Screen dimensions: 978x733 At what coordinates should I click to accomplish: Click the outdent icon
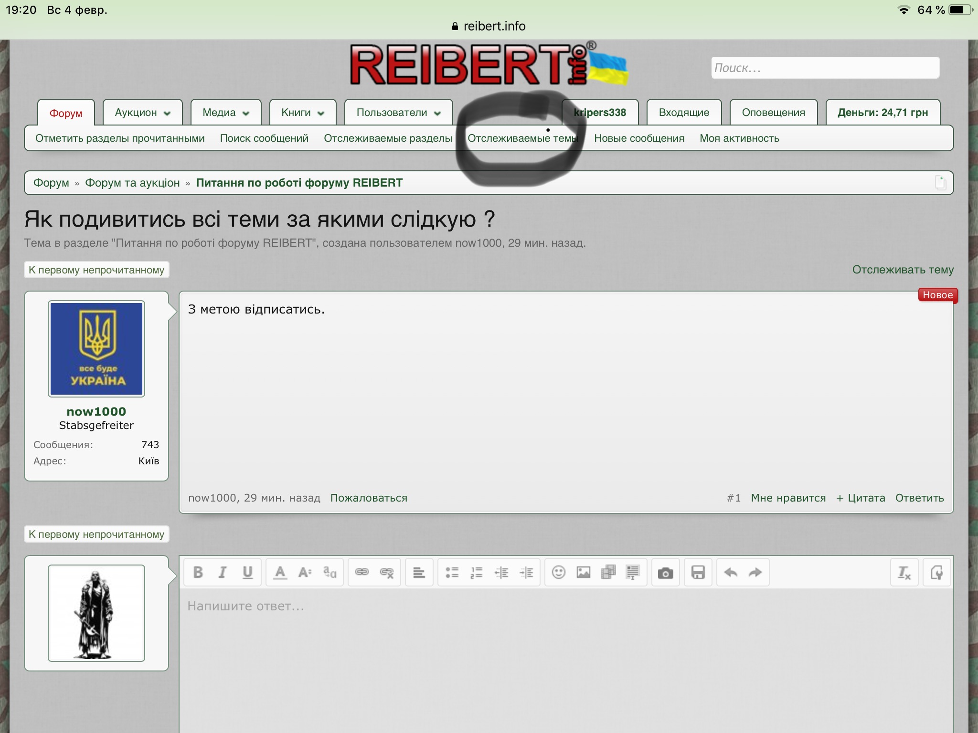501,572
